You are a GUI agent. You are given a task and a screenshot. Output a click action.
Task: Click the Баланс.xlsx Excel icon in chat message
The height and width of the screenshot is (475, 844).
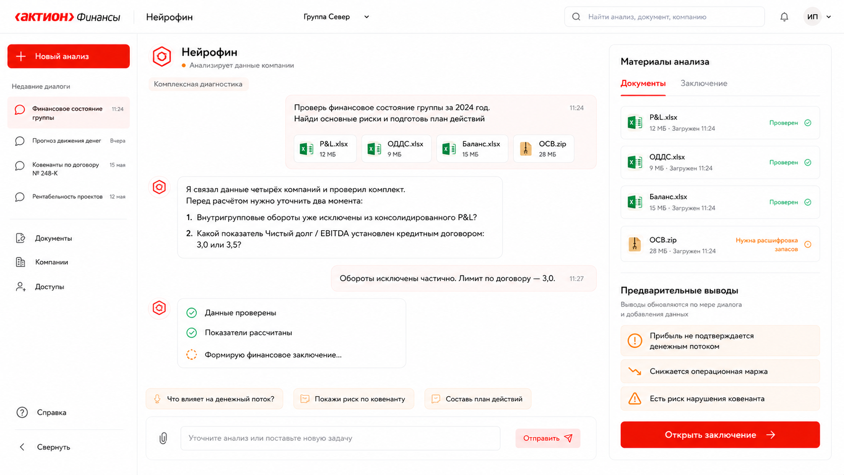coord(449,149)
